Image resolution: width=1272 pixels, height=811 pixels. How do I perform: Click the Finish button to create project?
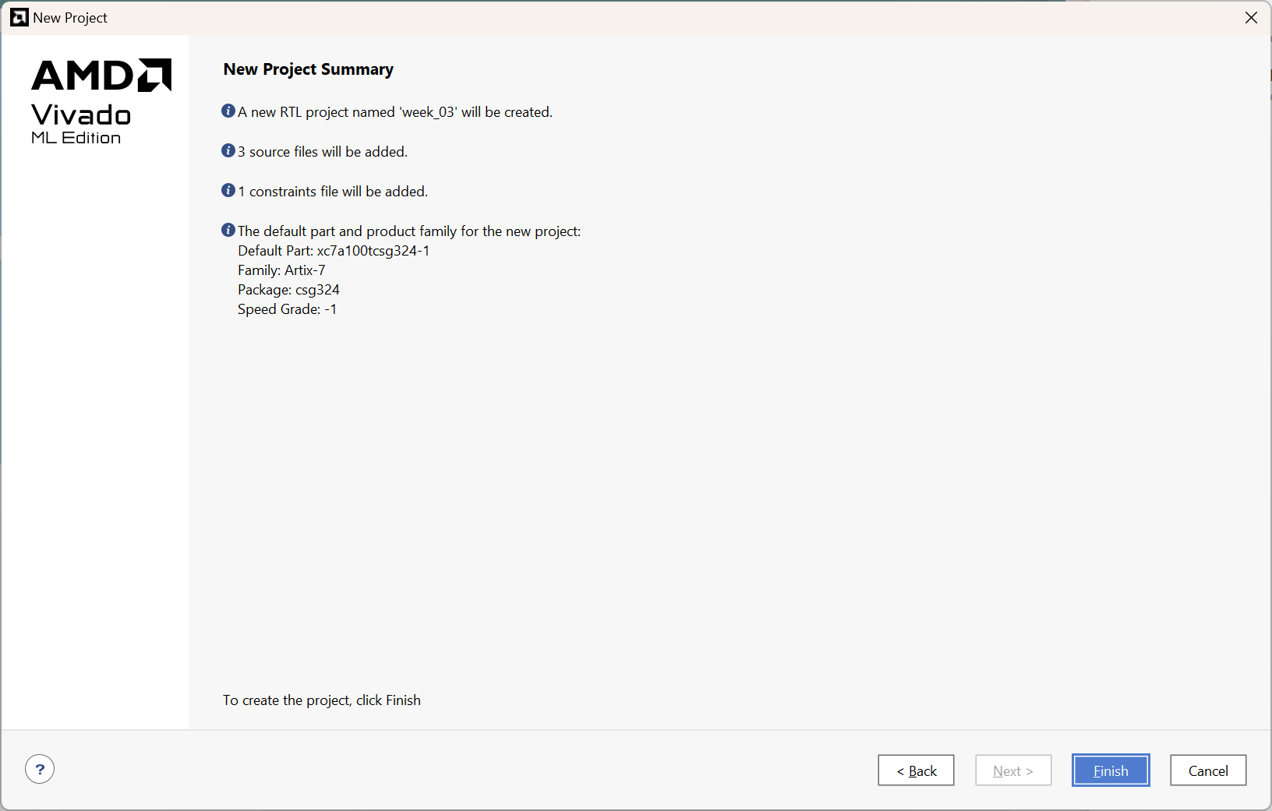click(x=1111, y=770)
